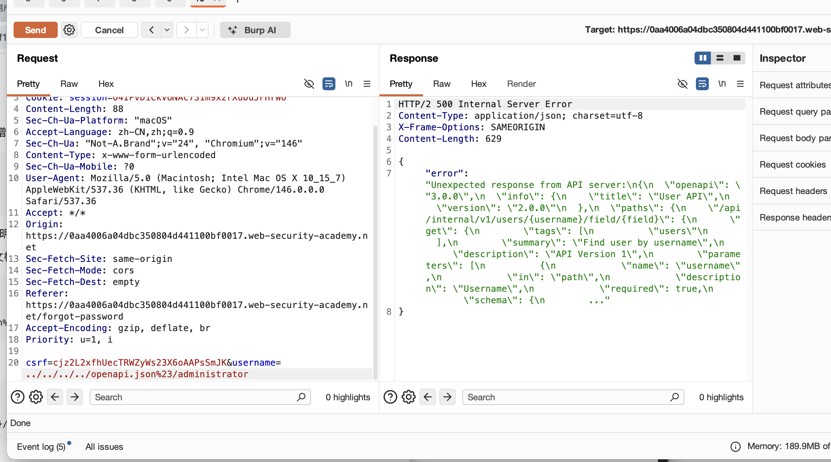Select side-by-side Response layout view
Screen dimensions: 831x462
tap(703, 58)
